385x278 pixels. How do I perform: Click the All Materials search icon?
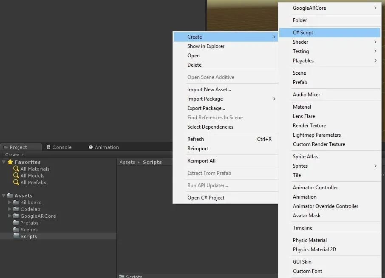16,168
